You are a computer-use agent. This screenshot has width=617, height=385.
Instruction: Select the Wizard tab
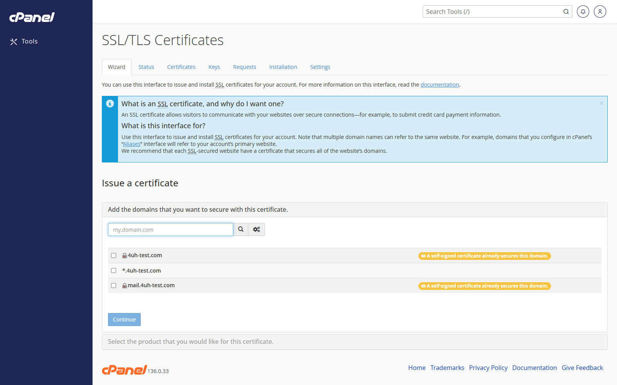[116, 67]
